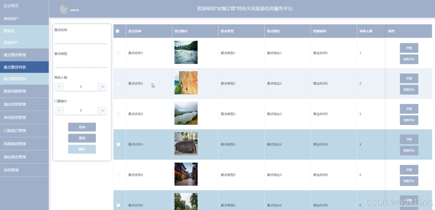Click 查看评论 for 景点名称5

(409, 181)
